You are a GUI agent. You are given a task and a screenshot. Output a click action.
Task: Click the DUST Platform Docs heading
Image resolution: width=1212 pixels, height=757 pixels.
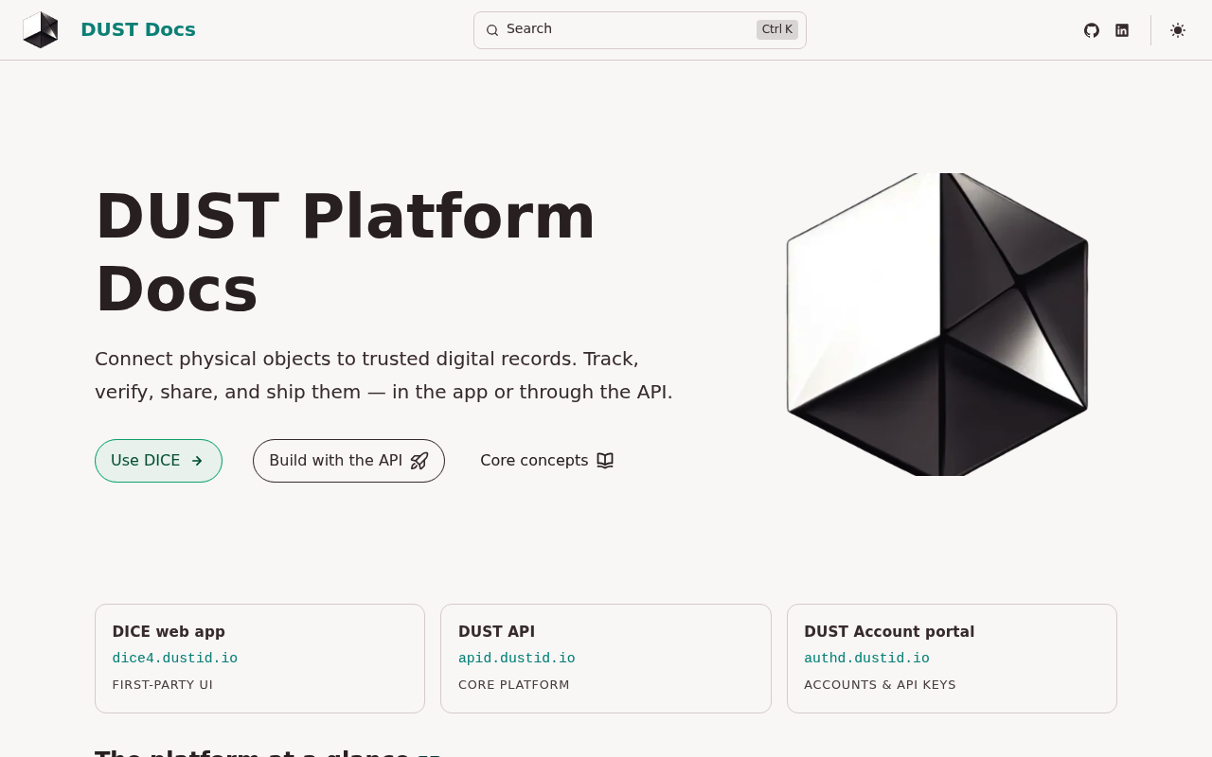click(346, 253)
